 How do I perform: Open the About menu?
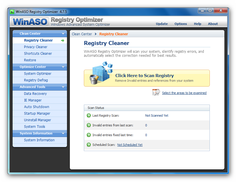pyautogui.click(x=213, y=24)
